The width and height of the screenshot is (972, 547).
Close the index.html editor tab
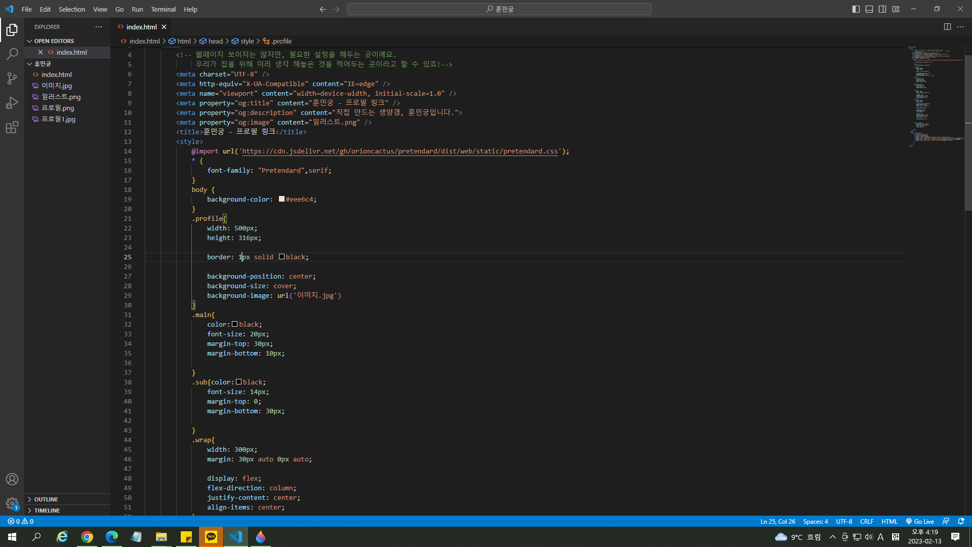point(164,27)
